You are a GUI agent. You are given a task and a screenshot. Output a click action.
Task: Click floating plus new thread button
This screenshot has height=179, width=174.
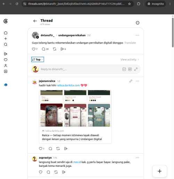(x=159, y=171)
